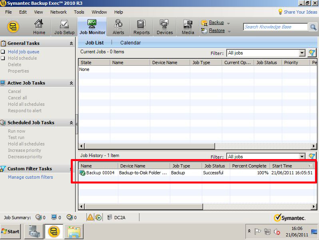Click the knowledge base search magnifier
Viewport: 319px width, 240px height.
coord(313,27)
